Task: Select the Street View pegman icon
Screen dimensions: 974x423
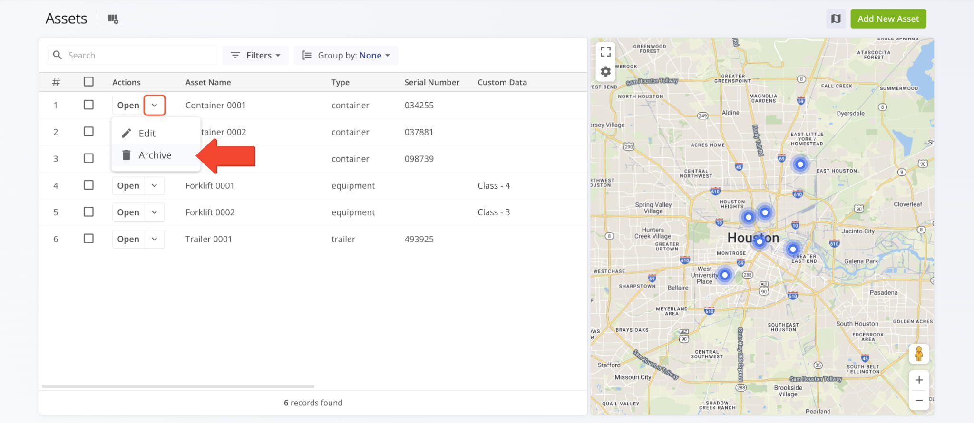Action: [919, 354]
